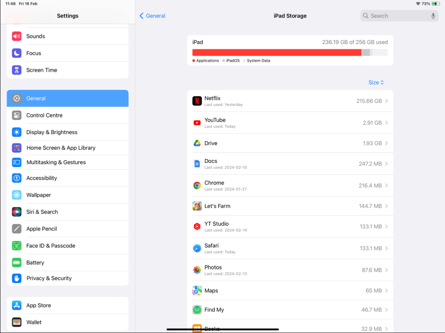Open the Size sort dropdown

coord(376,82)
